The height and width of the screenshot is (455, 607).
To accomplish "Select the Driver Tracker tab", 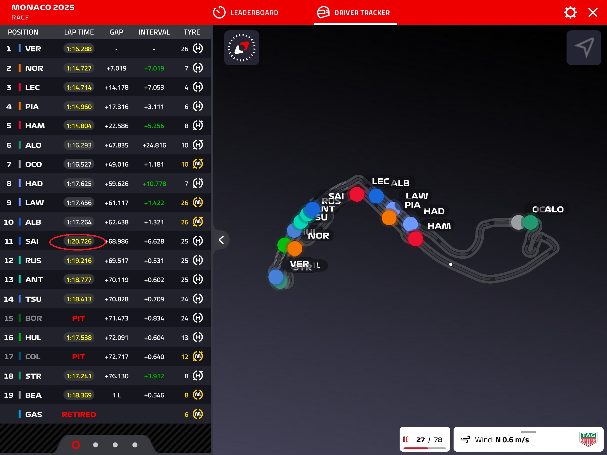I will pos(354,13).
